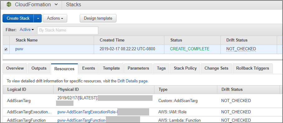Open the Template tab

tap(111, 68)
